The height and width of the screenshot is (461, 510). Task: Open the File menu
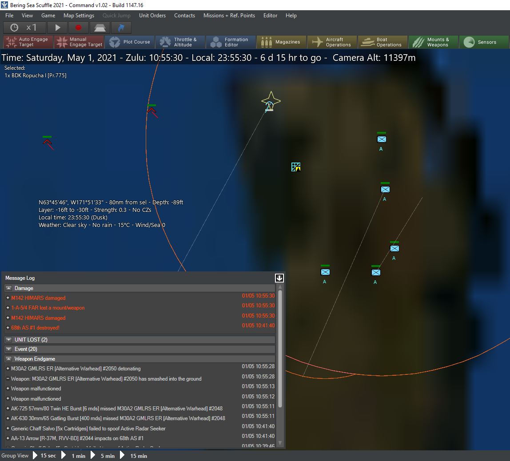(x=9, y=15)
